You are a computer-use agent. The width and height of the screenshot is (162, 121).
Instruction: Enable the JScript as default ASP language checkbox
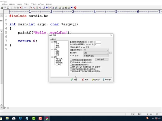71,67
